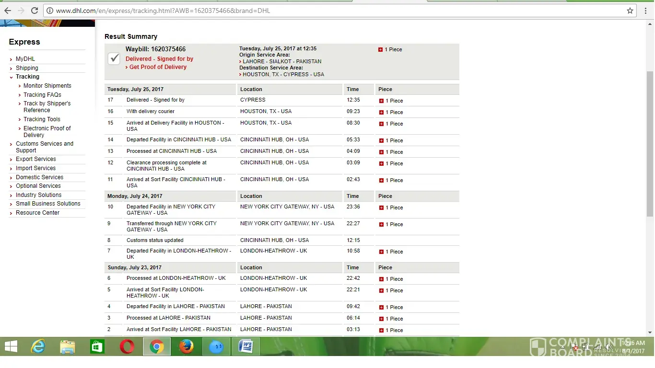
Task: Reload the DHL tracking page
Action: [x=35, y=11]
